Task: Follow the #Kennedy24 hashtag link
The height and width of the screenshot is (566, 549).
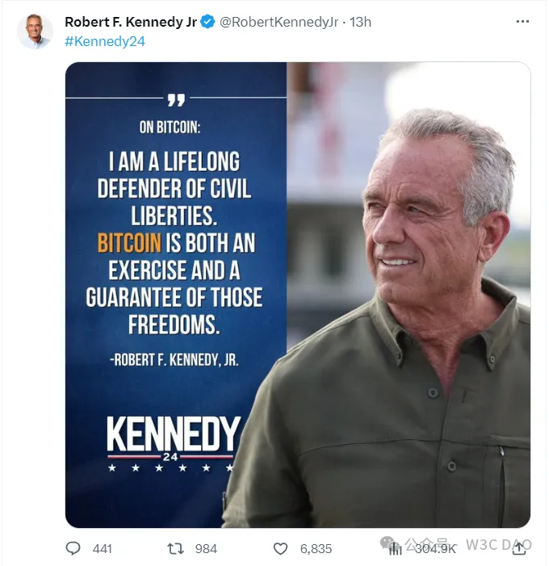Action: (105, 41)
